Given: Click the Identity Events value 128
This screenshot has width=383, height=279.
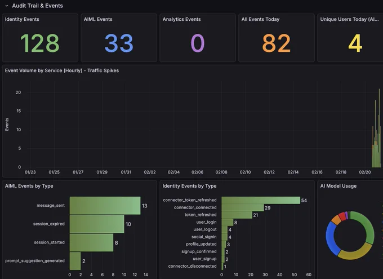Looking at the screenshot, I should (40, 43).
